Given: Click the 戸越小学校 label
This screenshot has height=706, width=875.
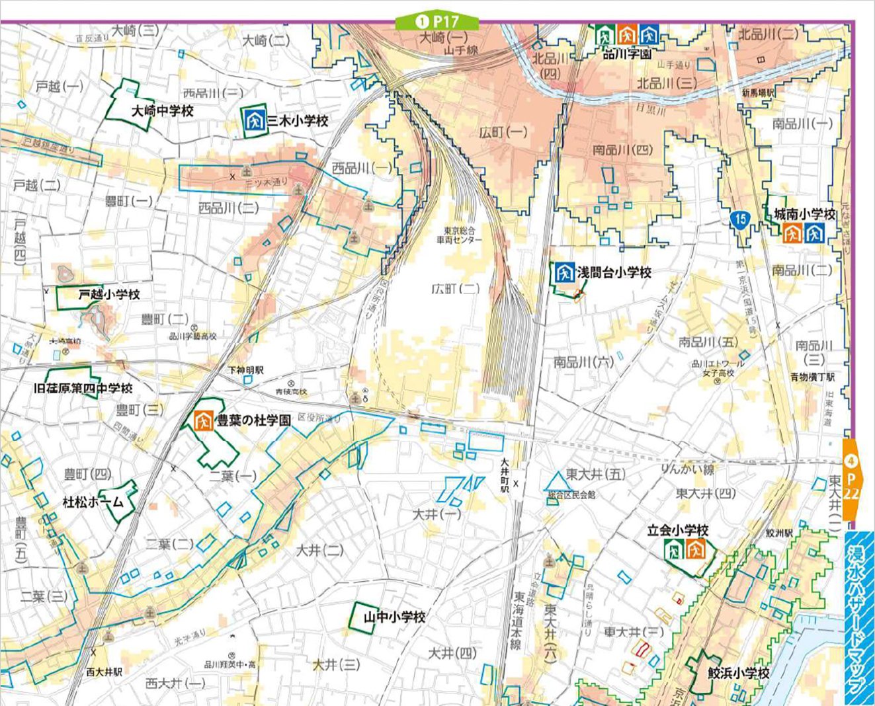Looking at the screenshot, I should coord(109,294).
